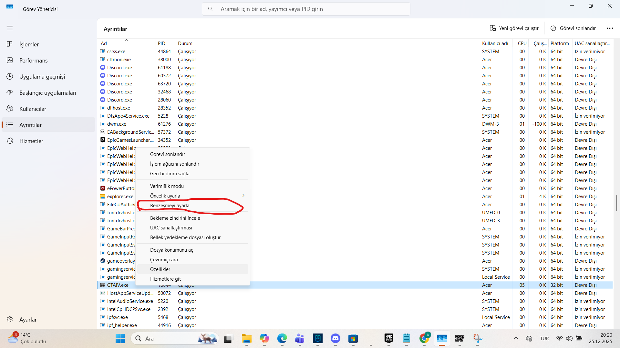Click the explorer.exe folder icon
The width and height of the screenshot is (620, 348).
click(x=103, y=196)
